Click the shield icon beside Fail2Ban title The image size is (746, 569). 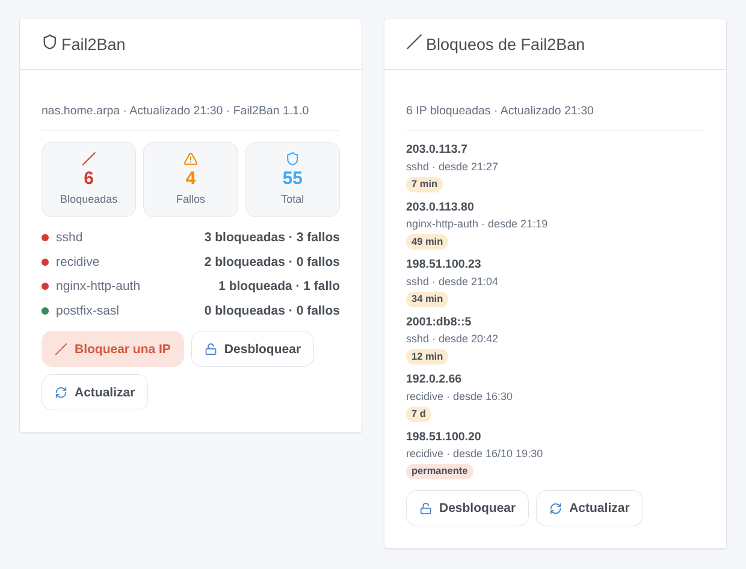(50, 42)
